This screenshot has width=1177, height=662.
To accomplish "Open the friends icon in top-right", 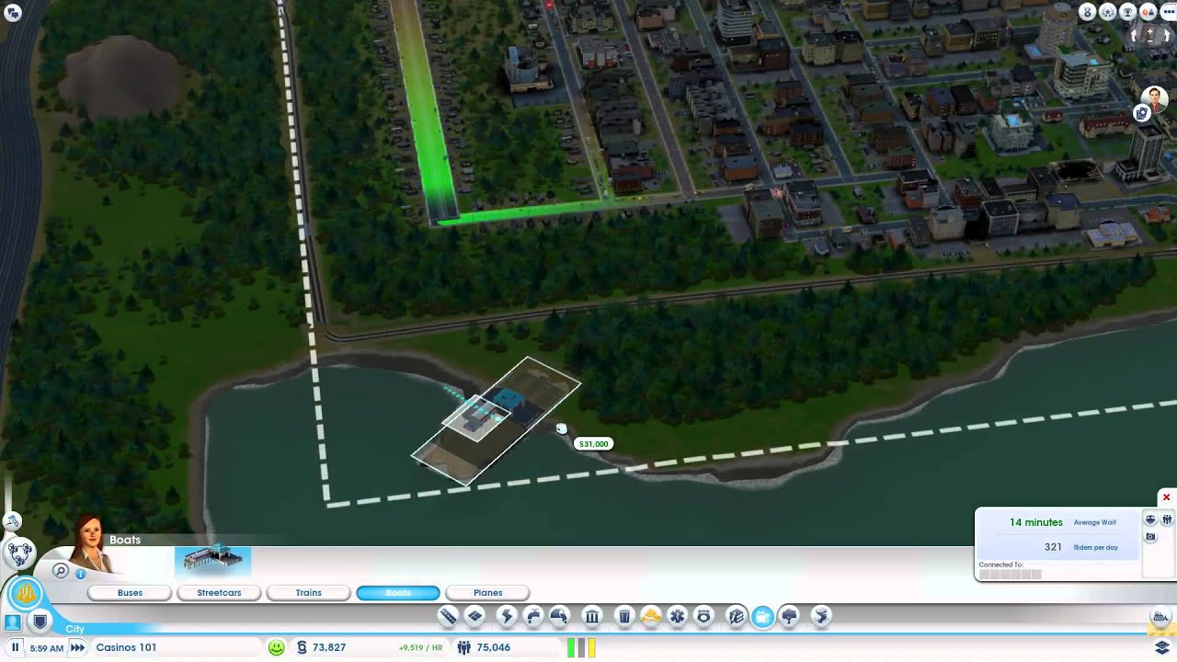I will coord(1148,12).
